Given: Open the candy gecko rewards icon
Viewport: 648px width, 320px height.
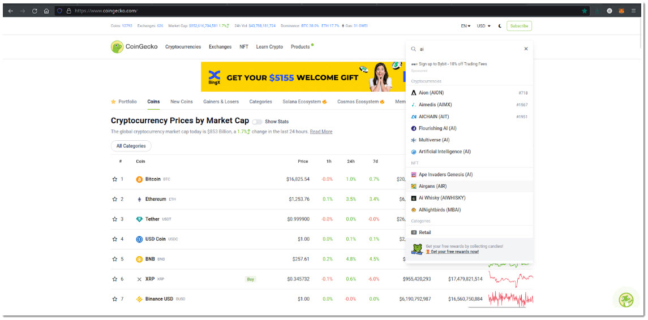Looking at the screenshot, I should point(626,299).
